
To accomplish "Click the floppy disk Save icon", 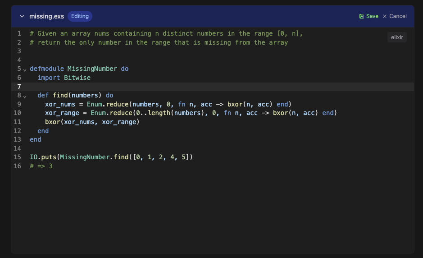I will [x=361, y=16].
